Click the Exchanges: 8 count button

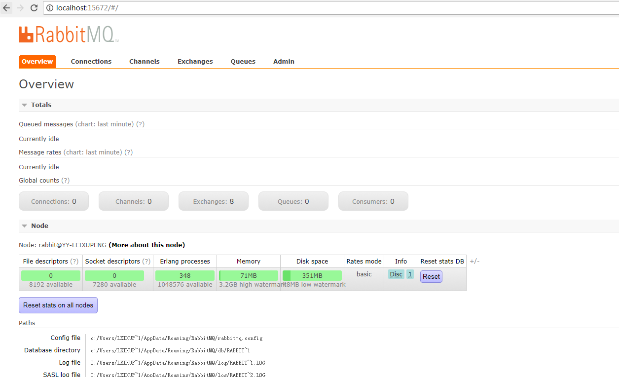(x=214, y=201)
